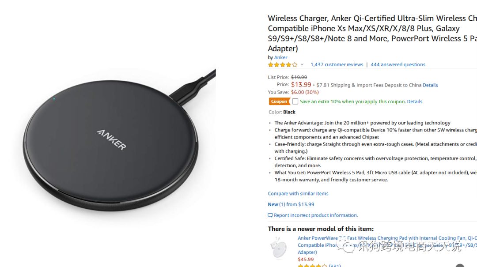Expand the star rating dropdown arrow
The height and width of the screenshot is (267, 477).
pyautogui.click(x=302, y=64)
